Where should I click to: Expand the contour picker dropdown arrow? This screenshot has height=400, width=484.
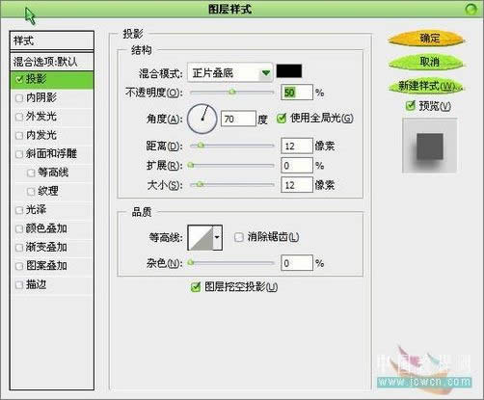[217, 238]
